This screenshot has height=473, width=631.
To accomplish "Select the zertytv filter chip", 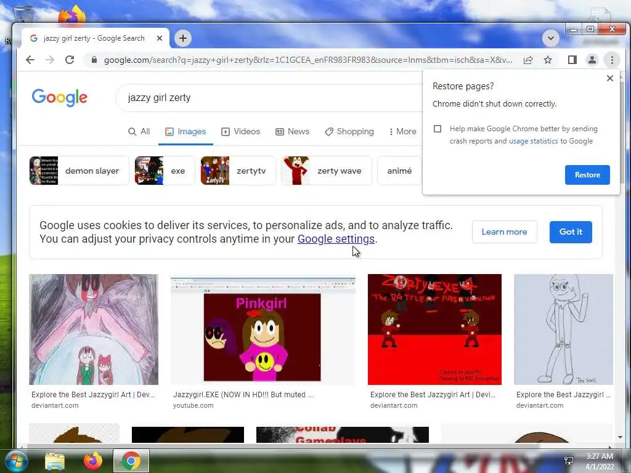I will (x=238, y=171).
